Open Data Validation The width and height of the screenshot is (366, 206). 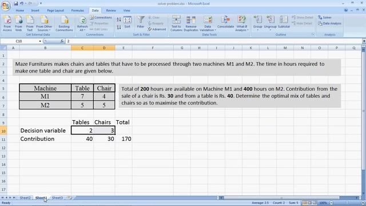click(208, 23)
